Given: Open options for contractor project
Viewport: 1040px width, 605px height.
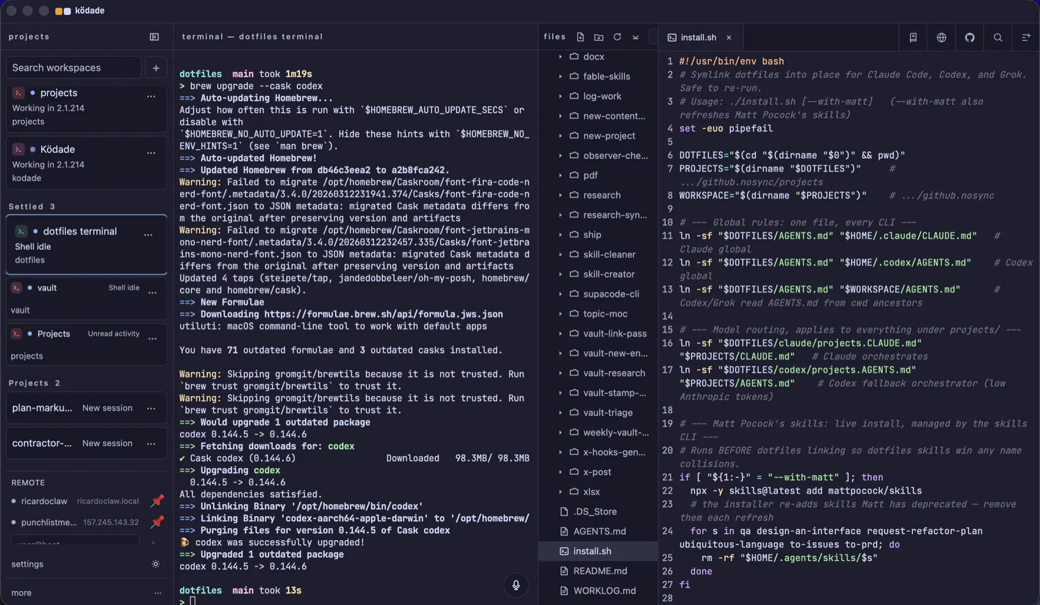Looking at the screenshot, I should tap(151, 443).
